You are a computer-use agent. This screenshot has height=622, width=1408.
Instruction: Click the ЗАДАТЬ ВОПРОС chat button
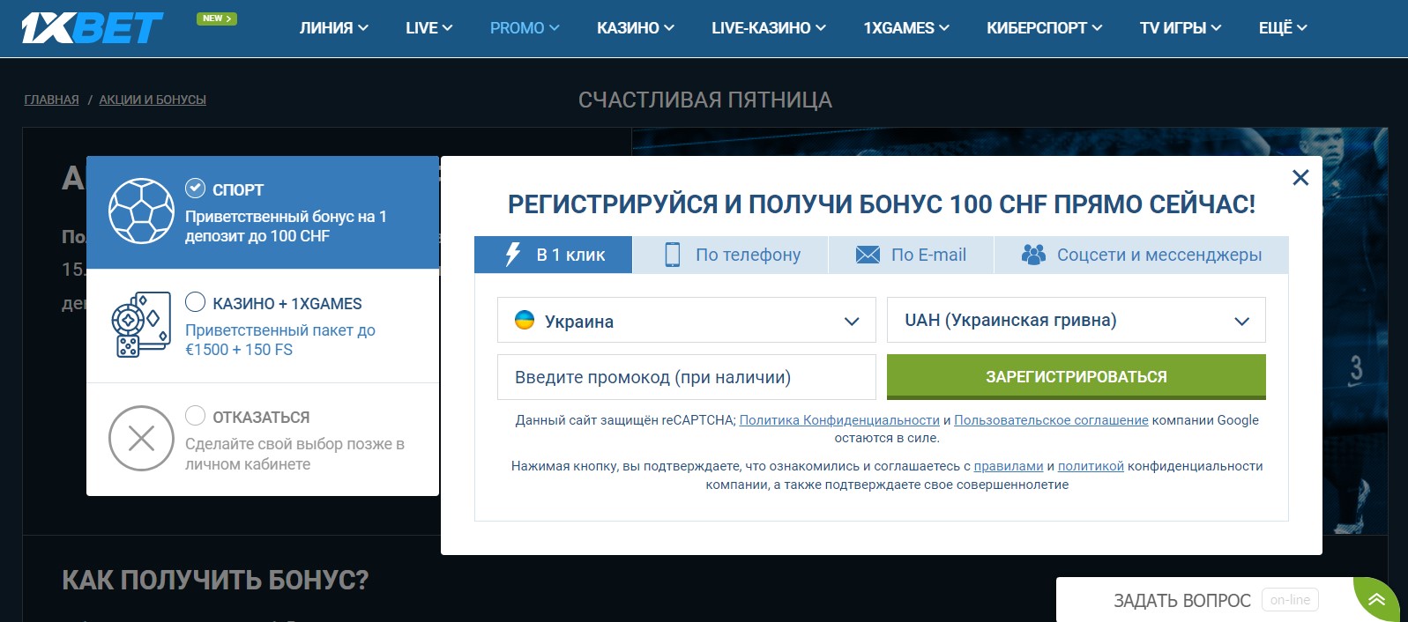click(x=1181, y=601)
